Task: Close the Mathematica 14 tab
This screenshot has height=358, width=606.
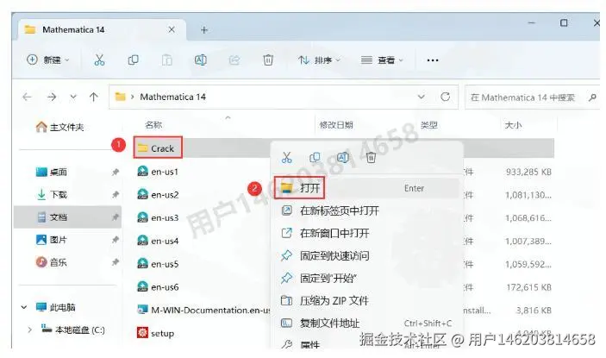Action: click(172, 30)
